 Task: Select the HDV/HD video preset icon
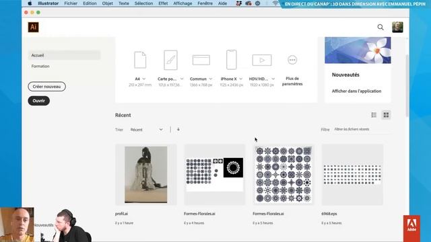point(262,60)
